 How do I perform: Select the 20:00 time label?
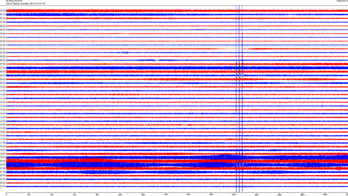(3, 161)
